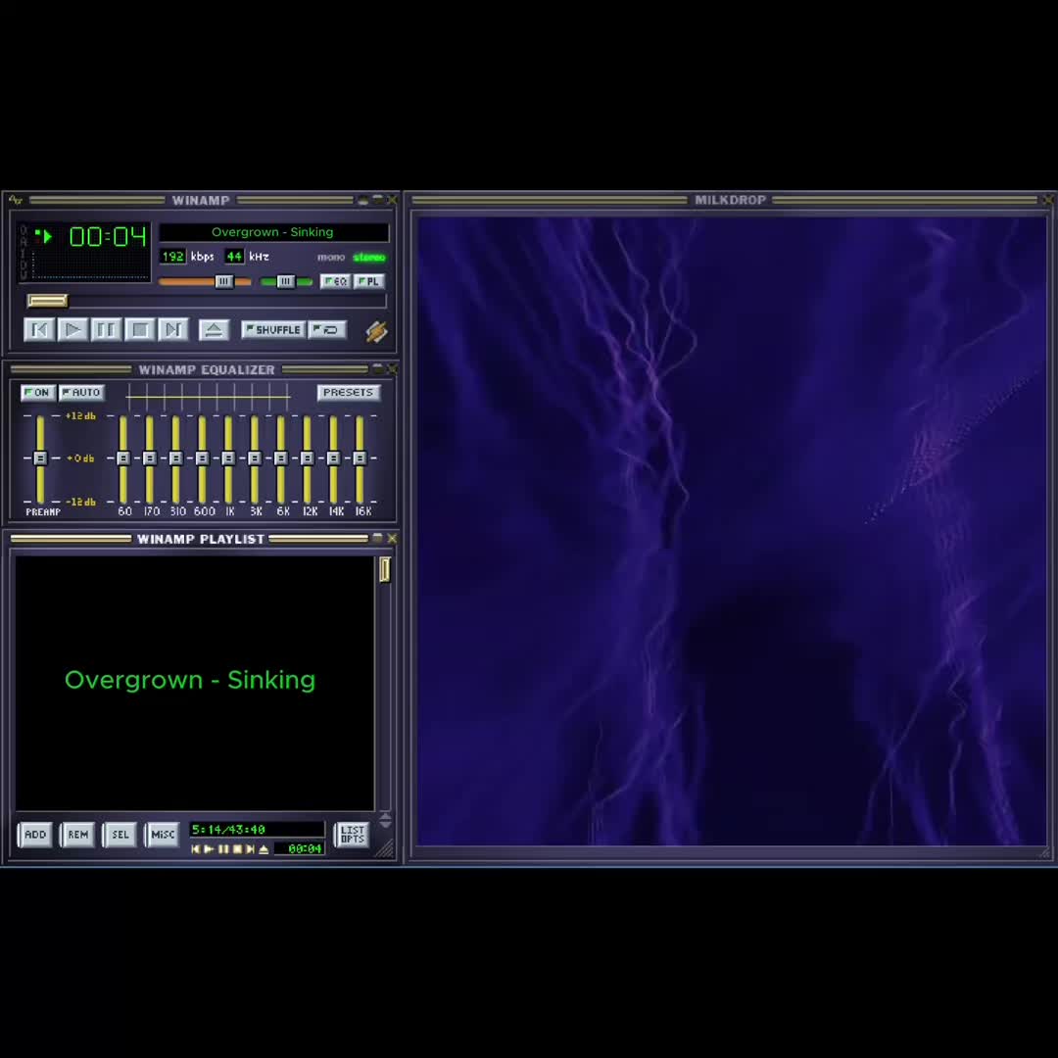
Task: Minimize the main Winamp window
Action: coord(363,201)
